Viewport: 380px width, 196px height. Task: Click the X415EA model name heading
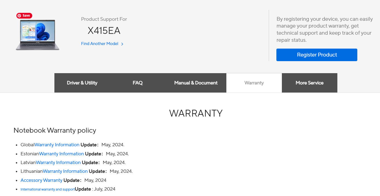104,31
